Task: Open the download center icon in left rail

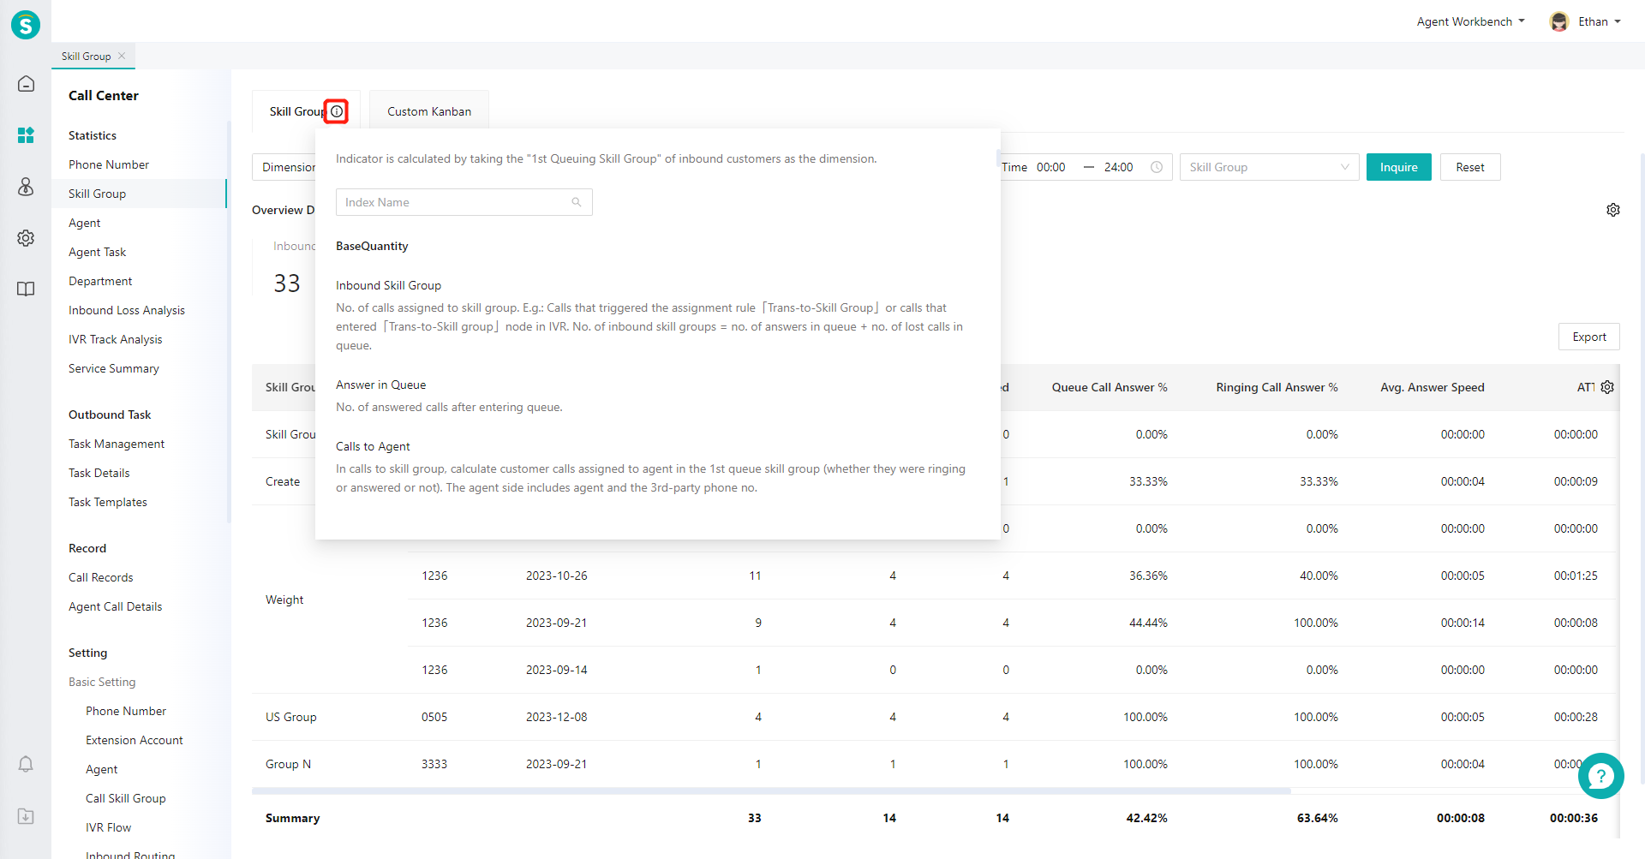Action: coord(26,816)
